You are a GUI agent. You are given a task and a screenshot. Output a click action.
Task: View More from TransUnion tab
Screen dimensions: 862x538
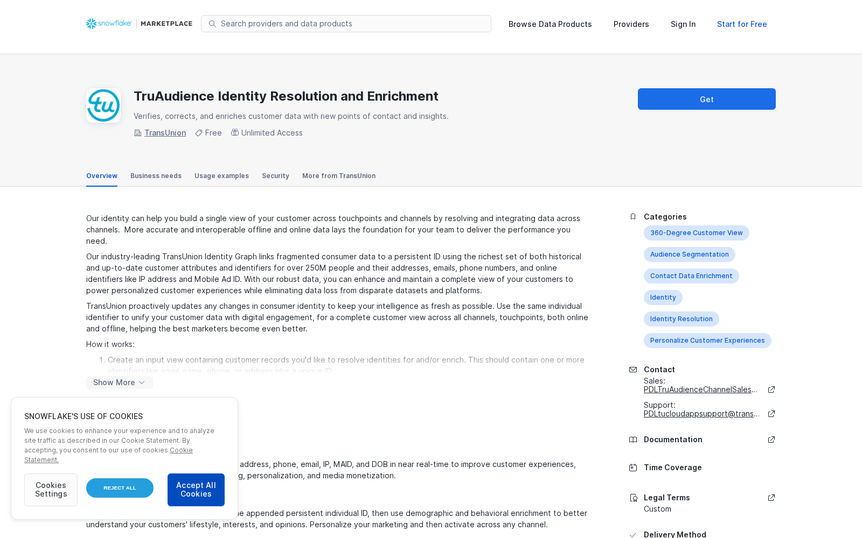339,176
